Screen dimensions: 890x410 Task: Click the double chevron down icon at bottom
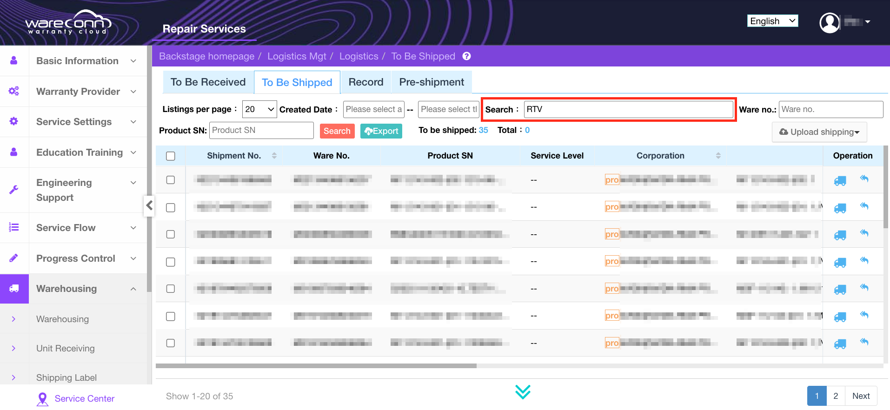click(523, 392)
